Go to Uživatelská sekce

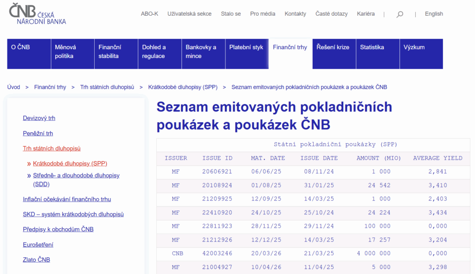coord(189,14)
